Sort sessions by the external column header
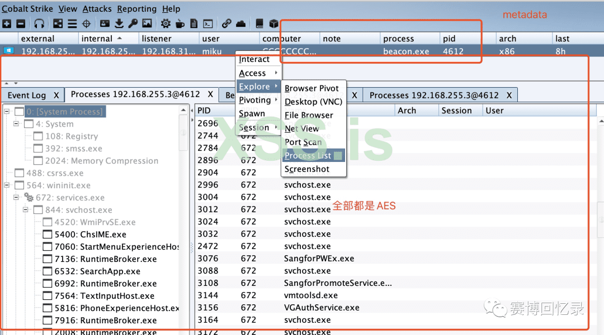The height and width of the screenshot is (335, 604). pos(48,39)
